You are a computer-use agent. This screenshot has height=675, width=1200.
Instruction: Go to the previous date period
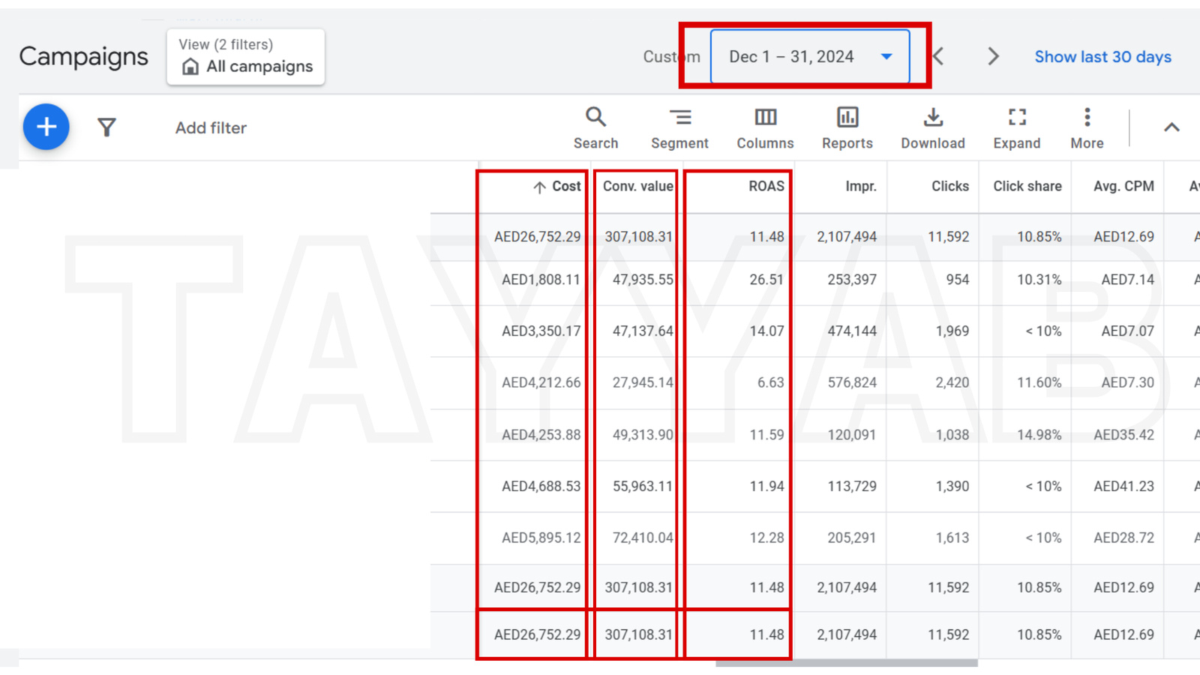point(938,57)
